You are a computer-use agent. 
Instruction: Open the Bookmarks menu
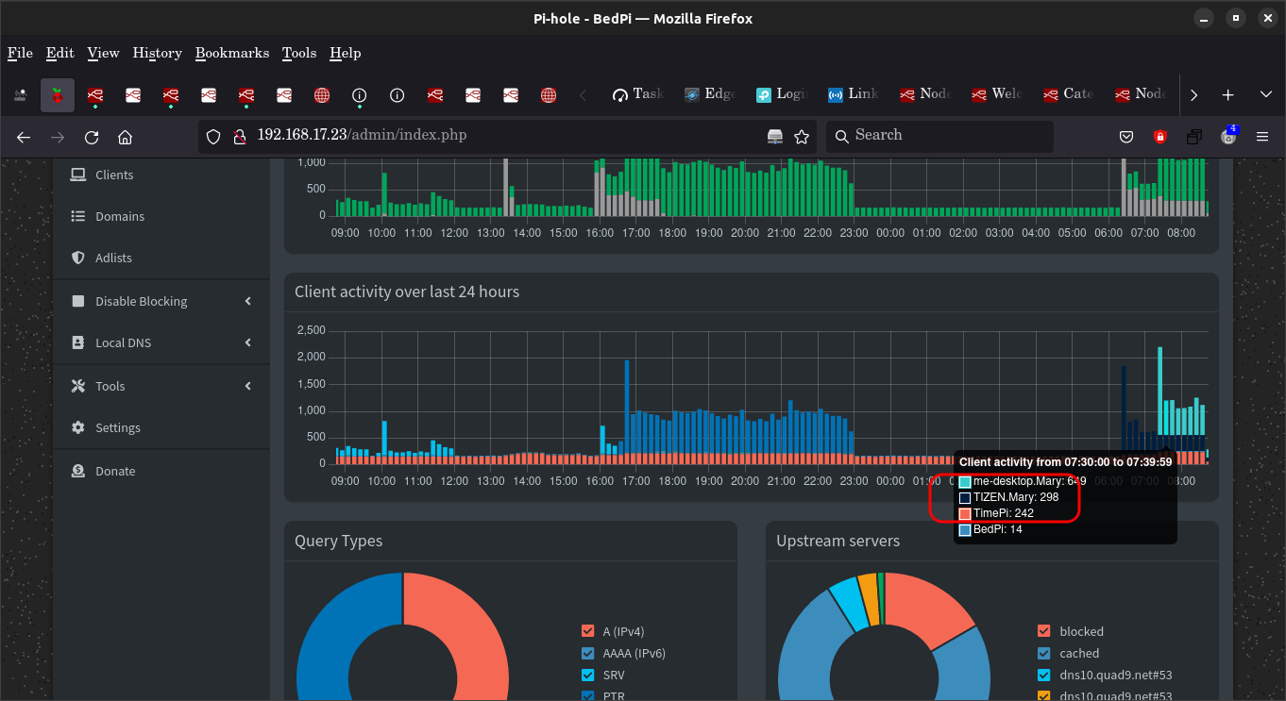(x=232, y=53)
